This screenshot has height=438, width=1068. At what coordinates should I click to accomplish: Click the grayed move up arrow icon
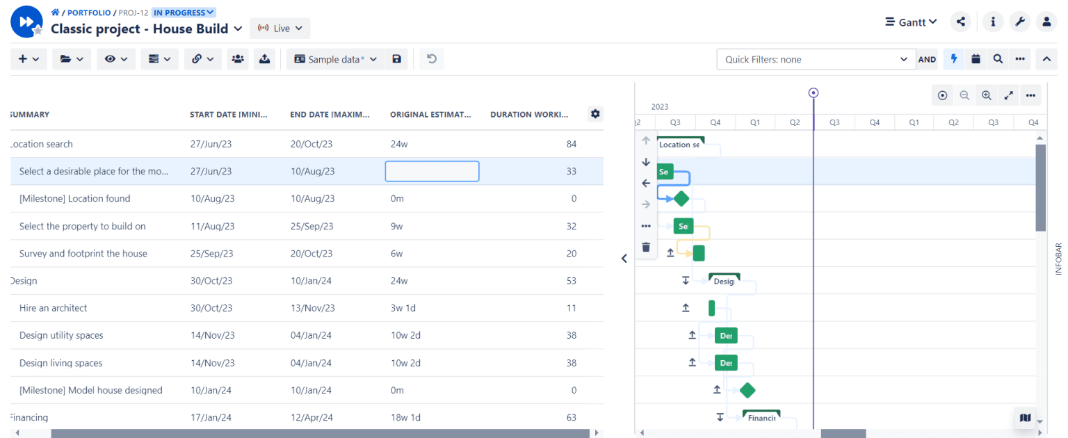646,140
